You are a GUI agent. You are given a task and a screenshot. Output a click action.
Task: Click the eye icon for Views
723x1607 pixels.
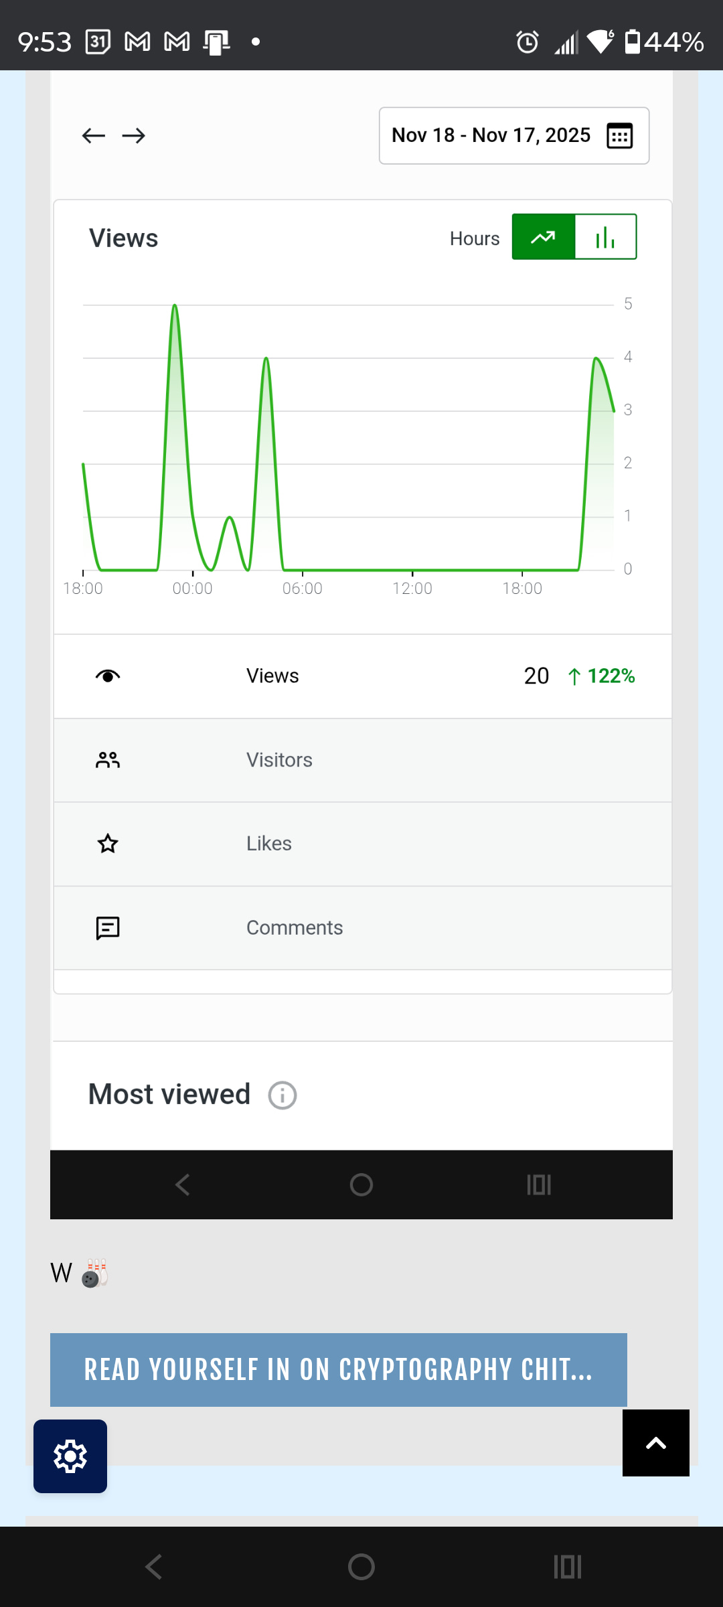tap(108, 676)
